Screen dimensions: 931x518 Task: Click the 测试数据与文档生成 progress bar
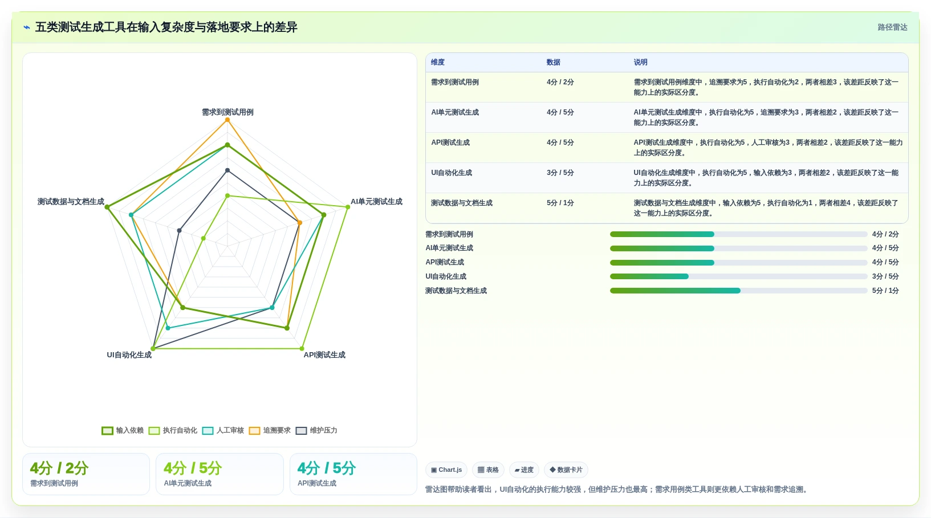(x=738, y=291)
